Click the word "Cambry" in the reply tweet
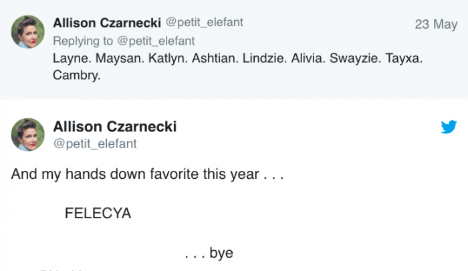The image size is (468, 271). (x=75, y=75)
